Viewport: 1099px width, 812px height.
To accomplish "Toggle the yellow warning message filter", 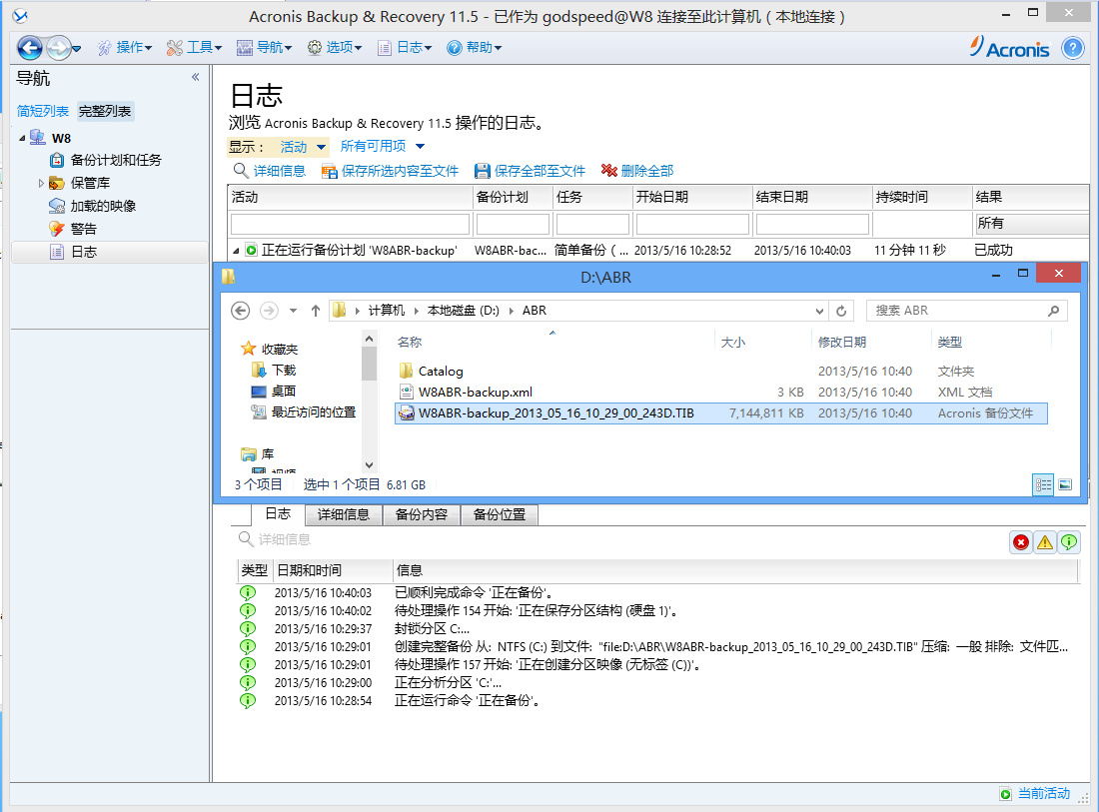I will pyautogui.click(x=1045, y=542).
